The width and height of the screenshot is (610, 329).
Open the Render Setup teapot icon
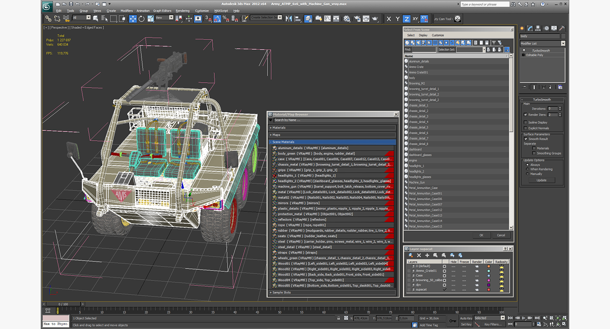(357, 19)
